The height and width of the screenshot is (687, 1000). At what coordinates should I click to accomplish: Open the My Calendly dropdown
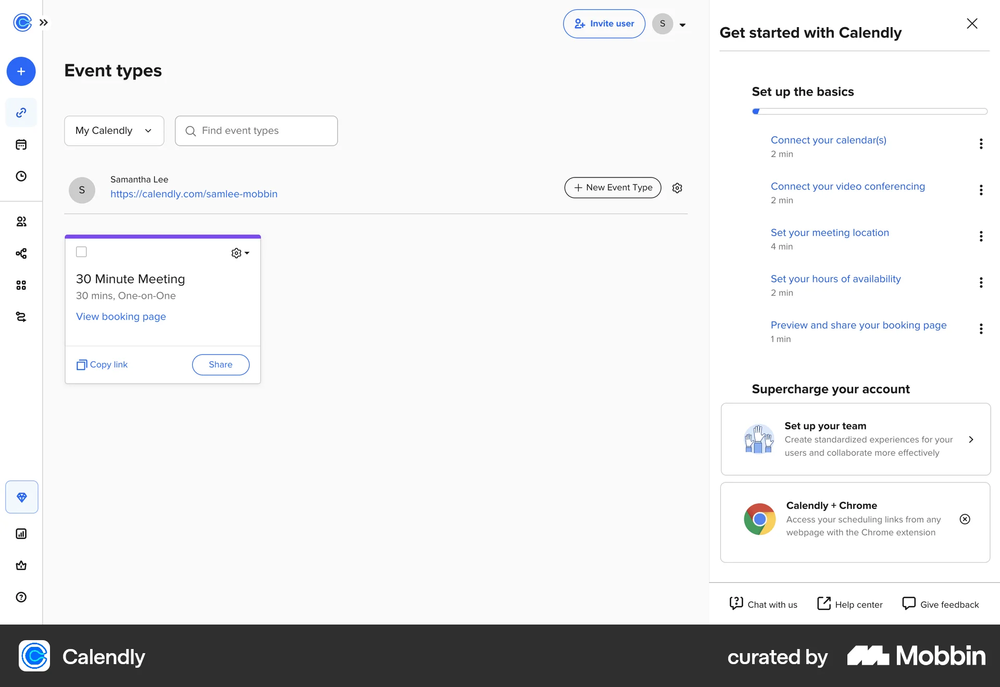114,131
